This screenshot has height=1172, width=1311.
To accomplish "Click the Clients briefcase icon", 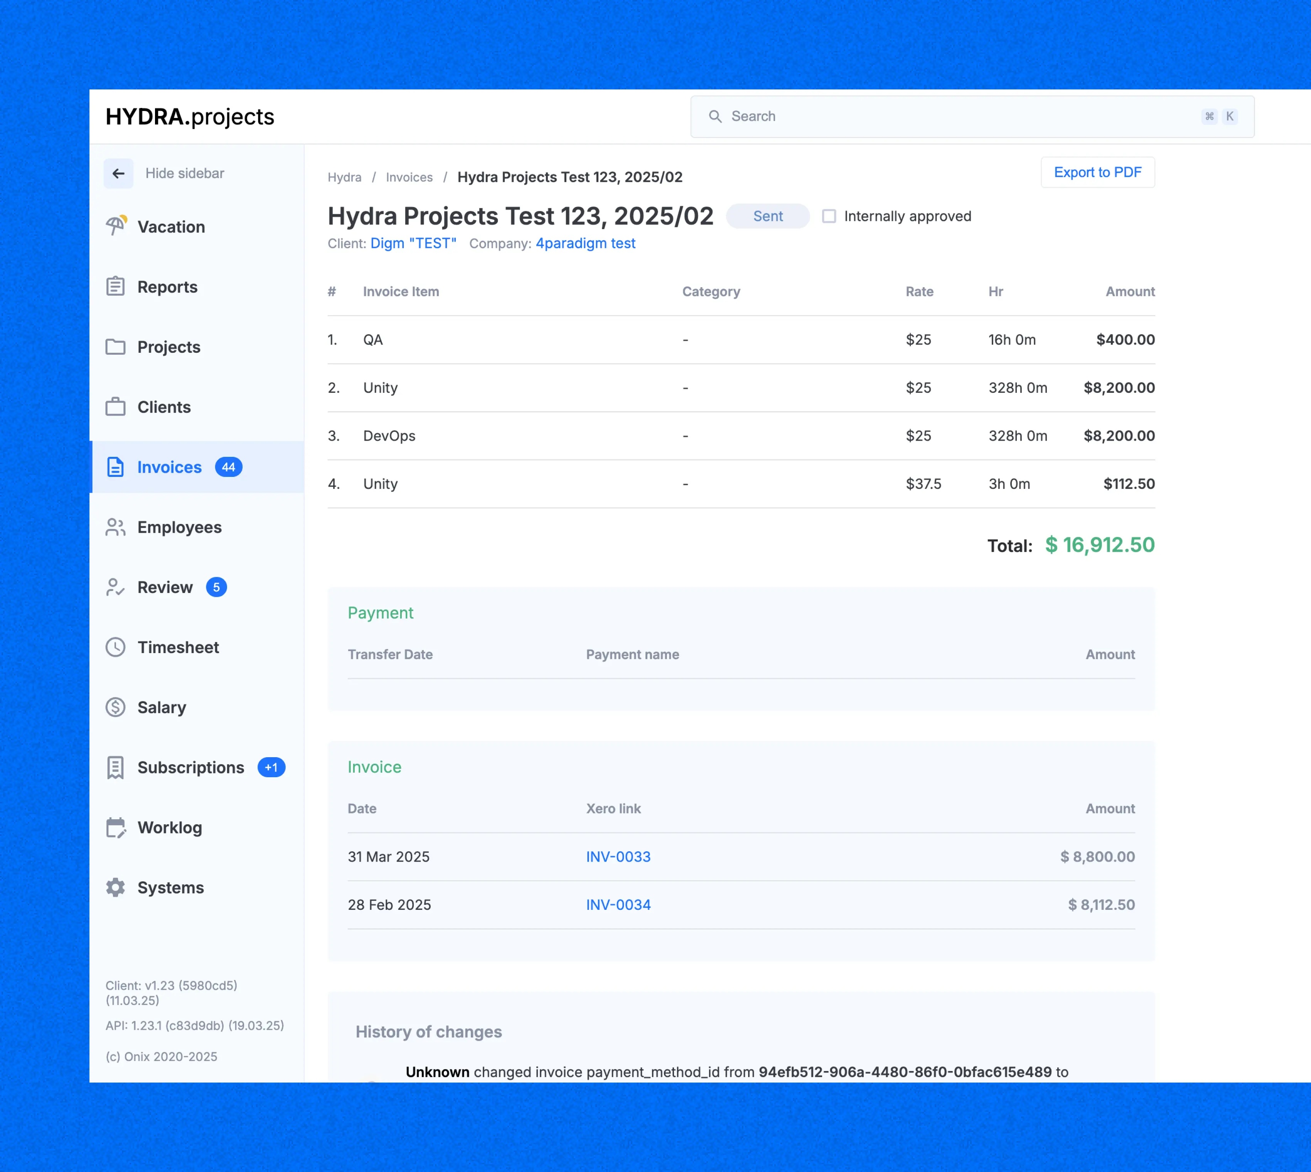I will click(115, 406).
